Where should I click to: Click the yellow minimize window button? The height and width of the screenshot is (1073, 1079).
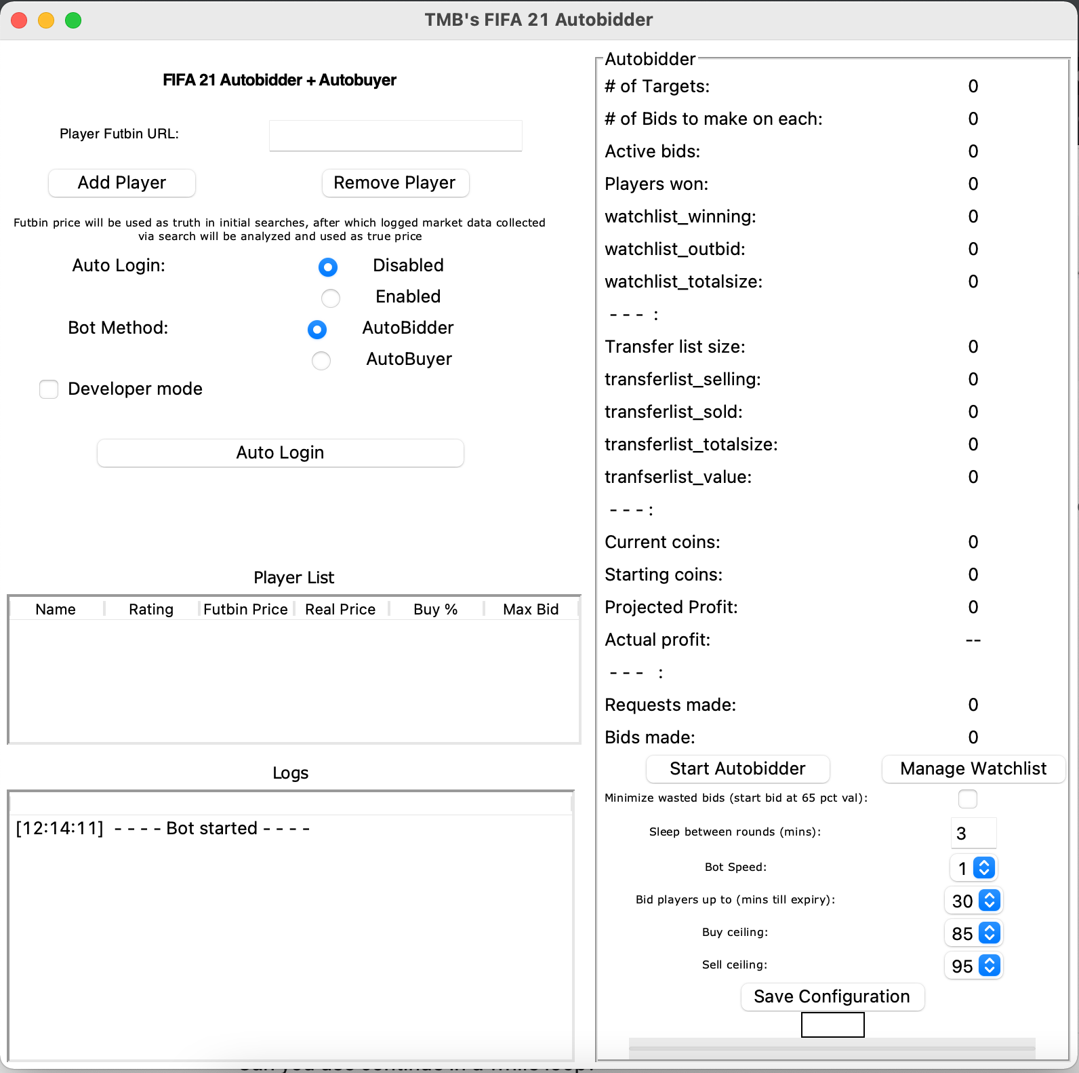46,20
